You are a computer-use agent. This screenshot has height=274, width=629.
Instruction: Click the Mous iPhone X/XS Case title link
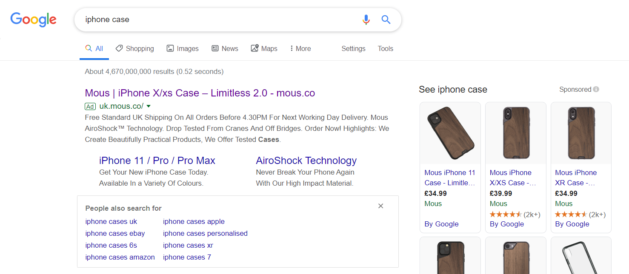coord(513,178)
